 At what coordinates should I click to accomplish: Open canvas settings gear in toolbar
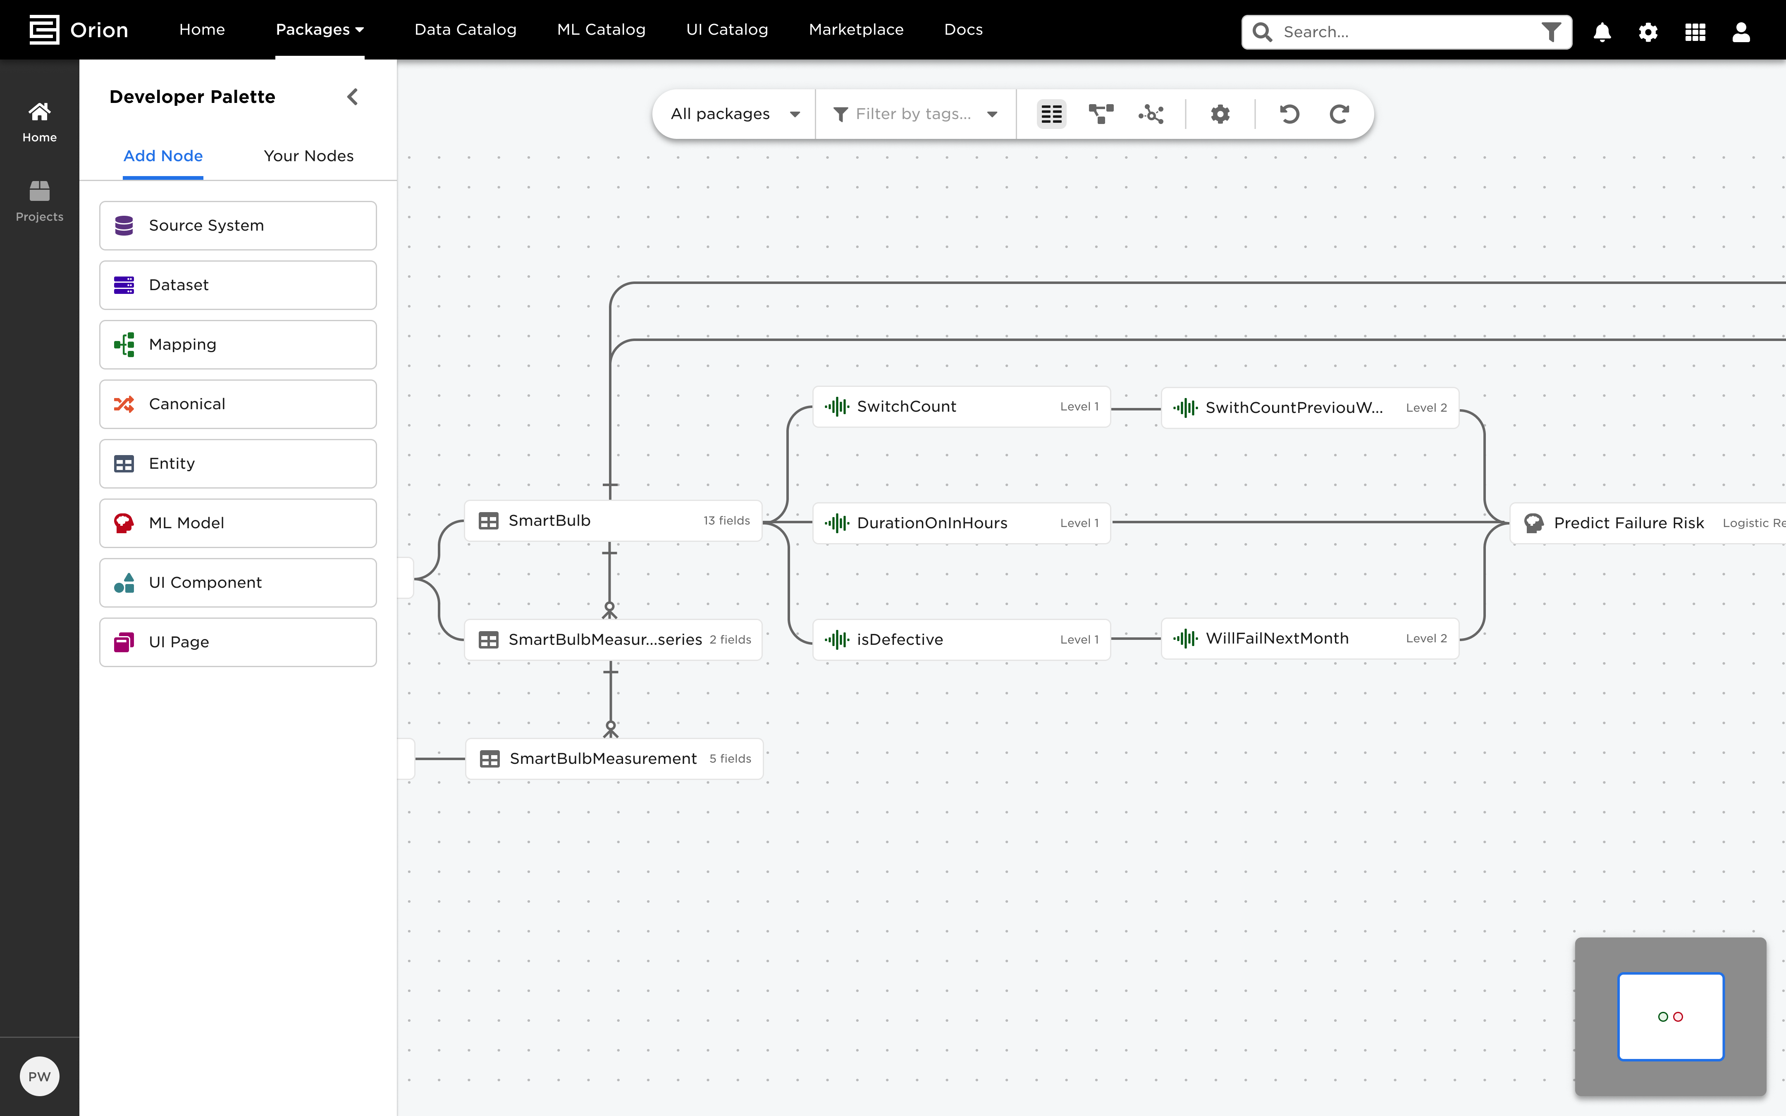pyautogui.click(x=1220, y=114)
